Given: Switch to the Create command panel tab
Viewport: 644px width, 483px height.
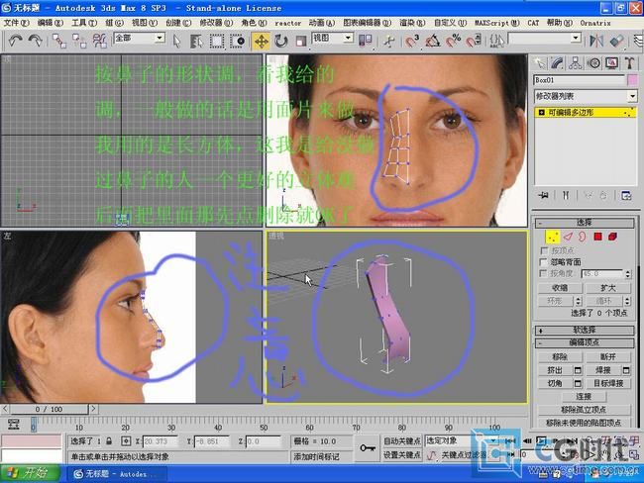Looking at the screenshot, I should click(540, 63).
